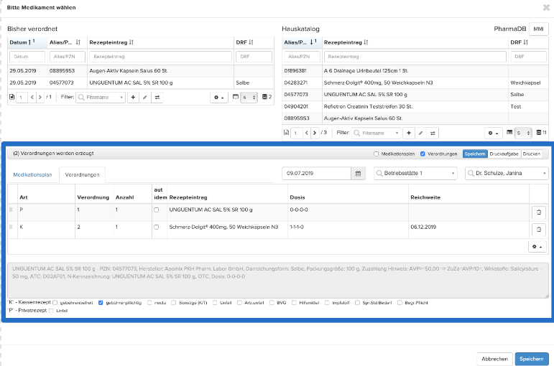554x366 pixels.
Task: Go to next page in Hauskatalog
Action: click(315, 133)
